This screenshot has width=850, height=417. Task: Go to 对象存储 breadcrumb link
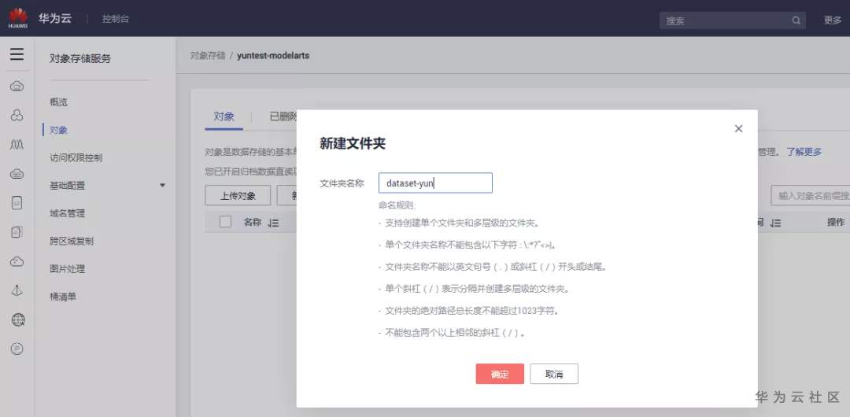click(x=208, y=55)
